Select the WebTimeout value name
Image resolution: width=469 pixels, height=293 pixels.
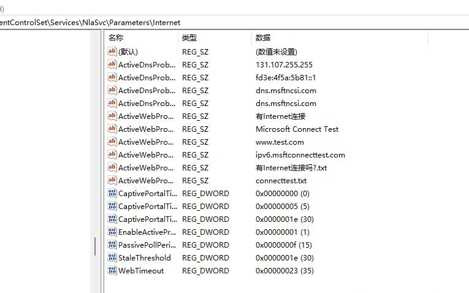click(140, 271)
